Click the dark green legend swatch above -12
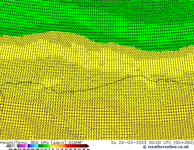The width and height of the screenshot is (194, 150). coord(39,146)
